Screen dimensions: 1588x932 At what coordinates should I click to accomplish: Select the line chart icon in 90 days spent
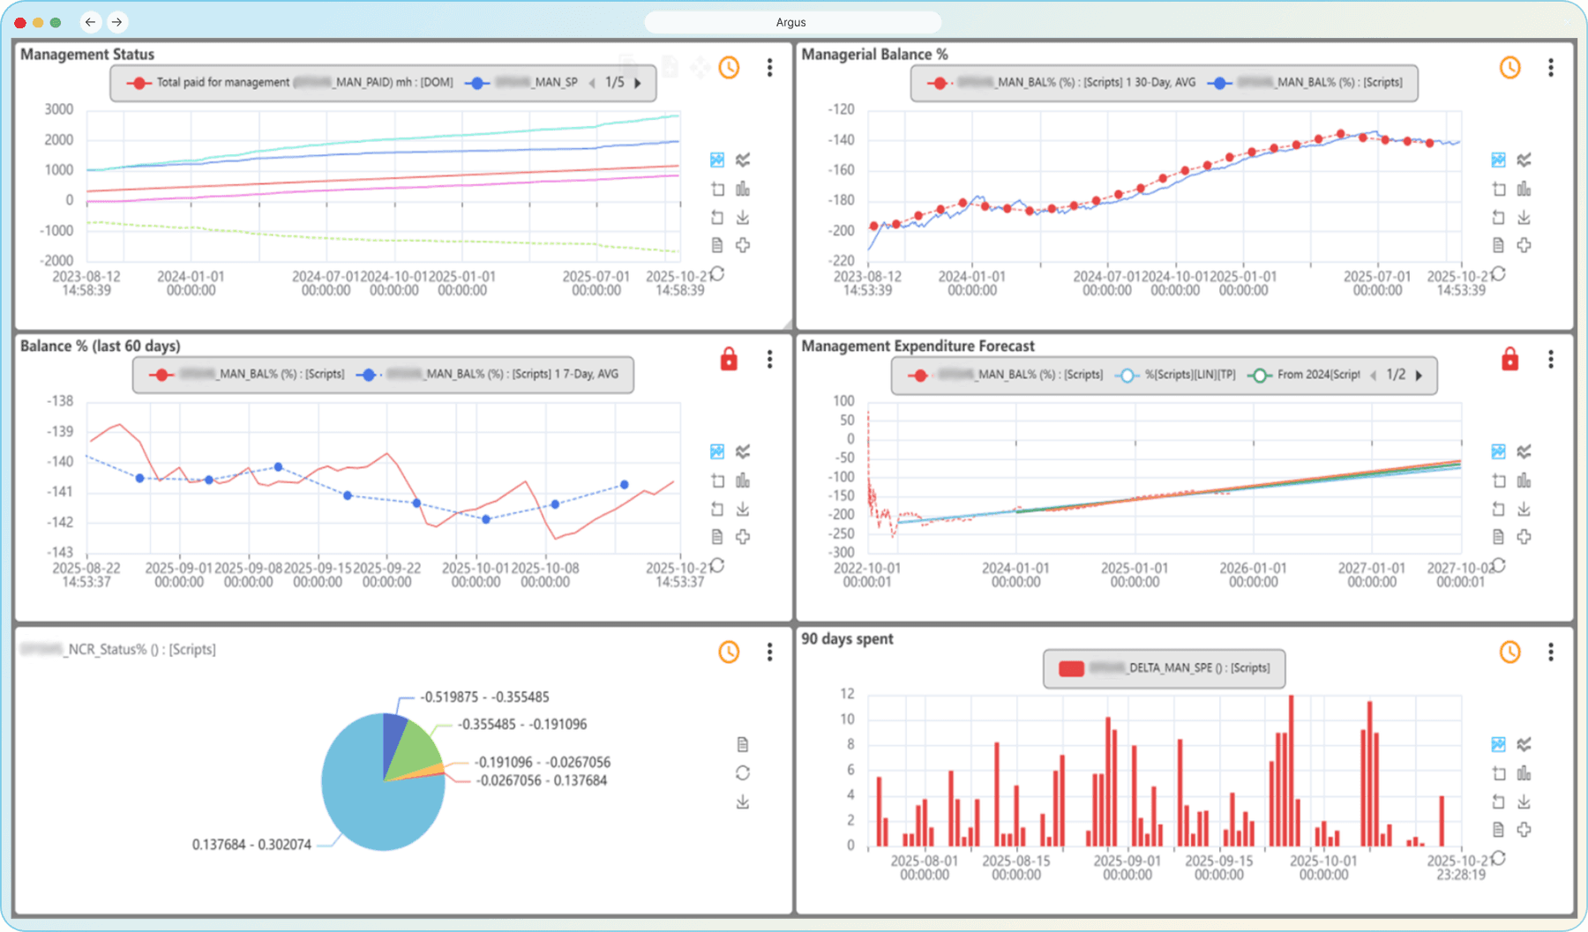point(1524,745)
